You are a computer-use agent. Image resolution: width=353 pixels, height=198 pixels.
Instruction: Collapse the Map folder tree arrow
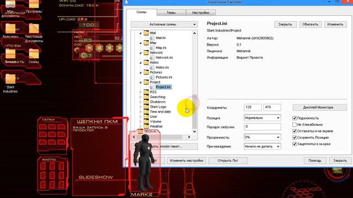141,43
